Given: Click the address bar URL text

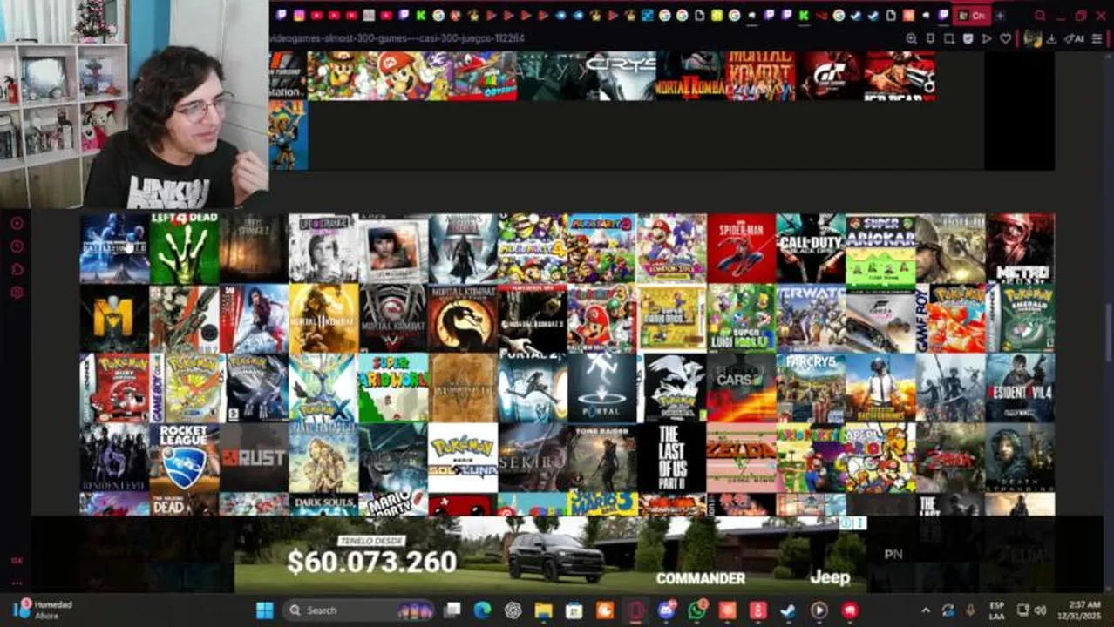Looking at the screenshot, I should pyautogui.click(x=397, y=38).
